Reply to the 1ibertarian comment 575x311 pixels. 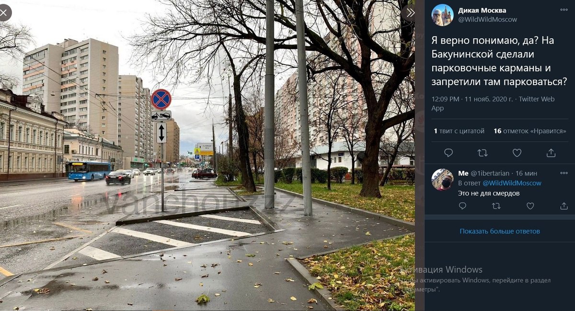click(462, 206)
